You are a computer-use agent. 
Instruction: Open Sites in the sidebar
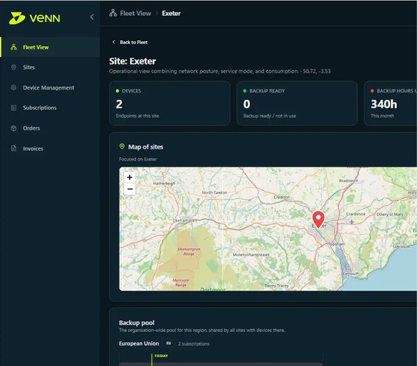pyautogui.click(x=50, y=67)
